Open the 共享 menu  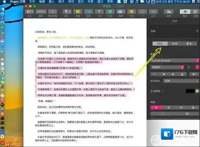[91, 2]
